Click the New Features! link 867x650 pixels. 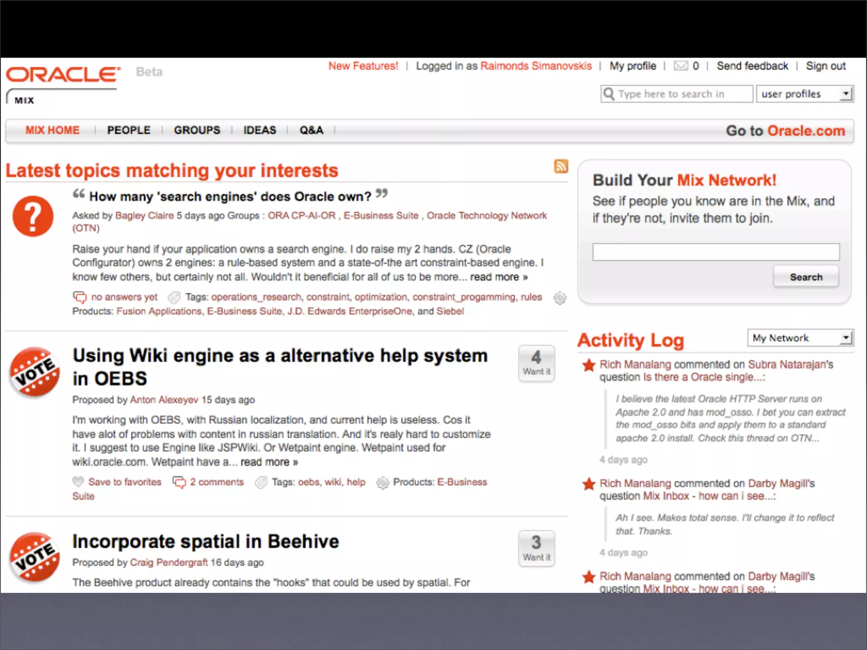[x=363, y=66]
